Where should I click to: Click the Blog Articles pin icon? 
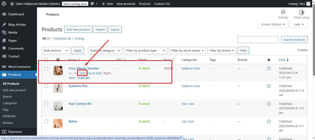pos(4,25)
